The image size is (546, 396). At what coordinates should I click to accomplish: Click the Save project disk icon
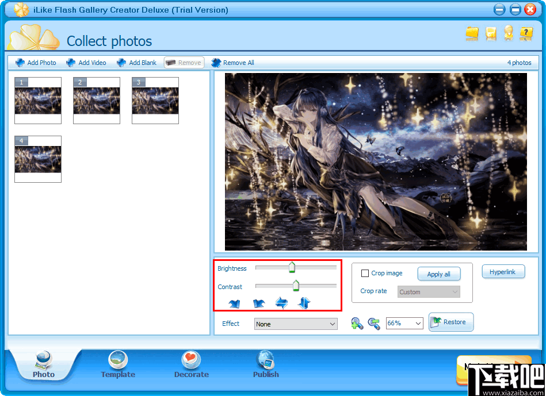491,34
